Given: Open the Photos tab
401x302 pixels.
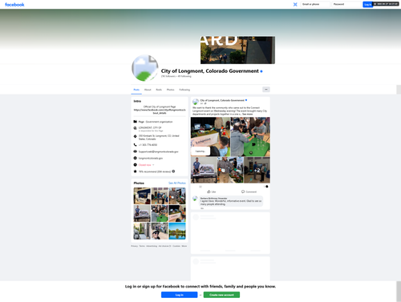Looking at the screenshot, I should pos(170,90).
